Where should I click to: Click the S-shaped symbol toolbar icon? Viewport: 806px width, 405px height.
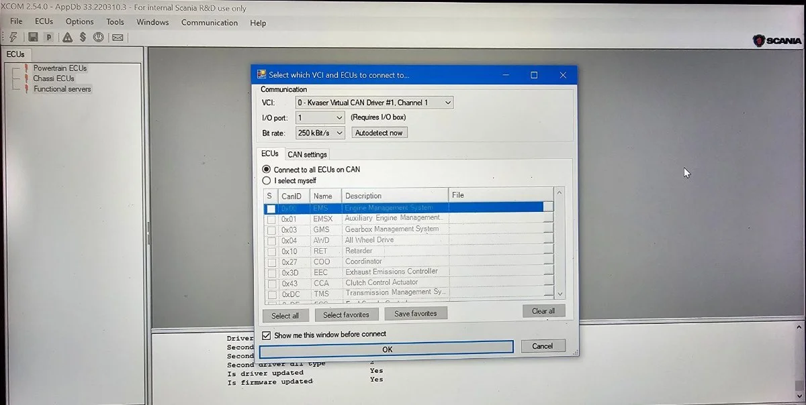[83, 38]
